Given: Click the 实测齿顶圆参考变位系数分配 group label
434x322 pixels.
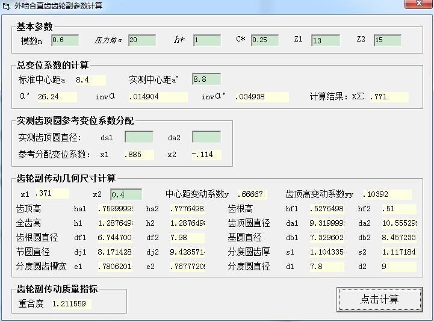Looking at the screenshot, I should click(x=75, y=120).
